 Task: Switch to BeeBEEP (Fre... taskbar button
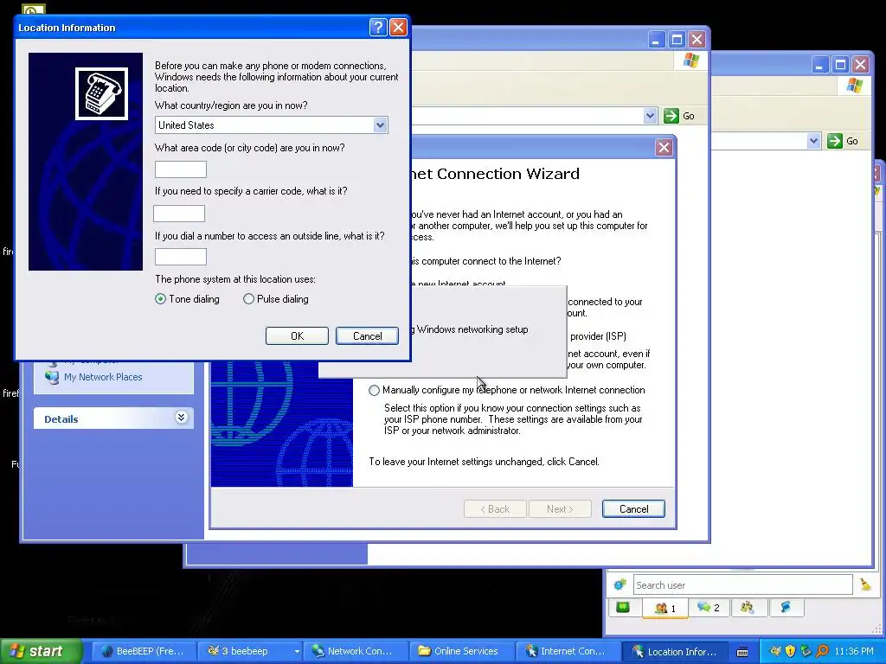[x=144, y=651]
